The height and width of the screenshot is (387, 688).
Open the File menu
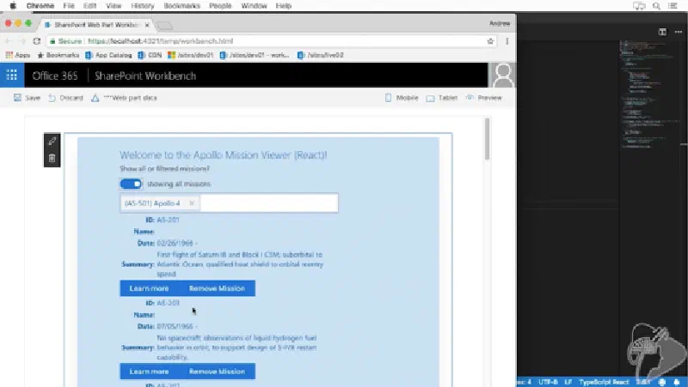pyautogui.click(x=69, y=6)
